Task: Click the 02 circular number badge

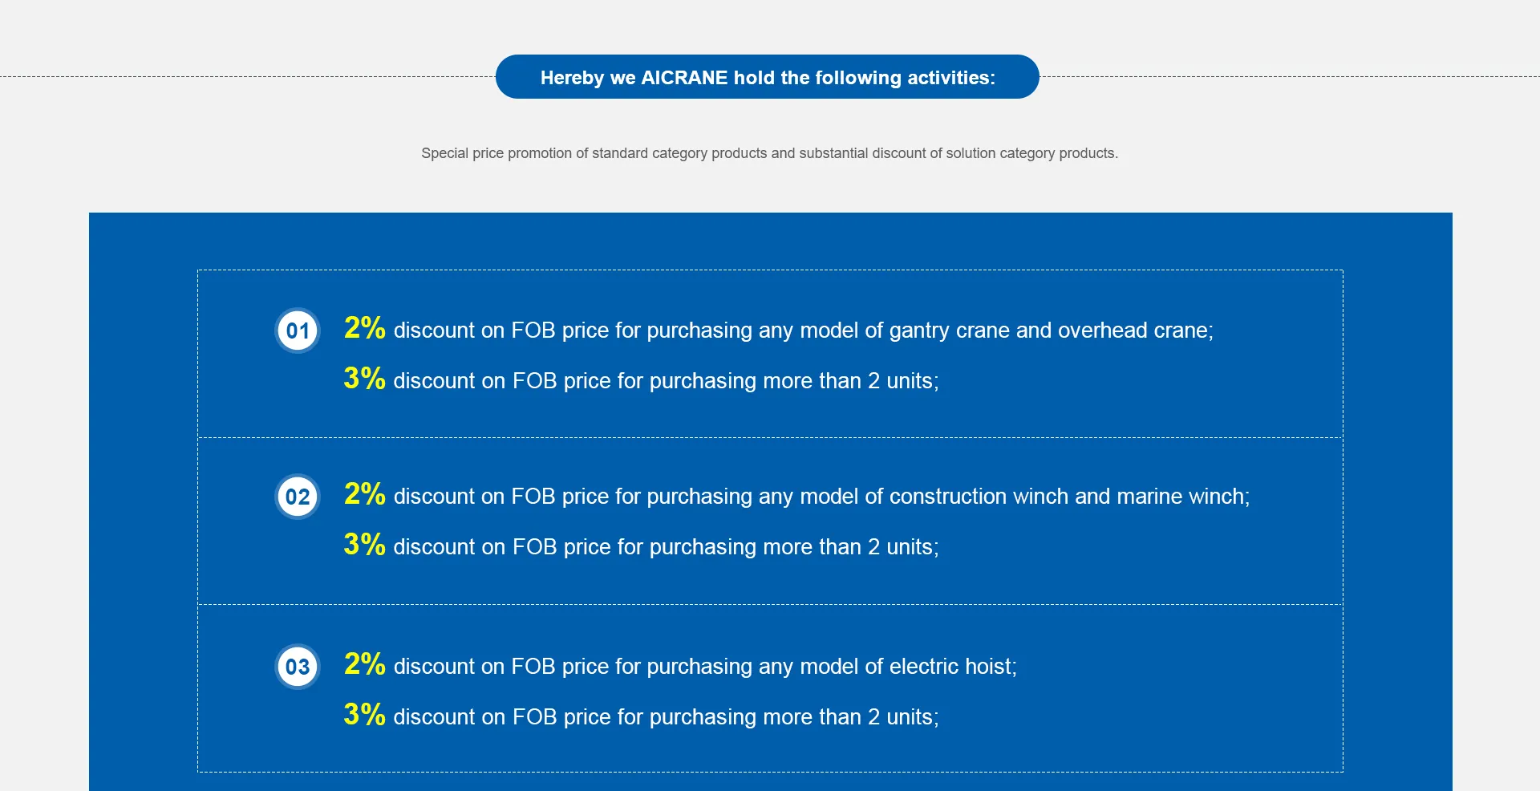Action: click(x=298, y=497)
